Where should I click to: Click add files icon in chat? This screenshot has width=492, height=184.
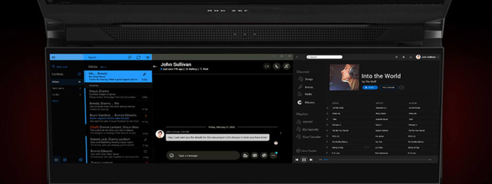click(245, 155)
